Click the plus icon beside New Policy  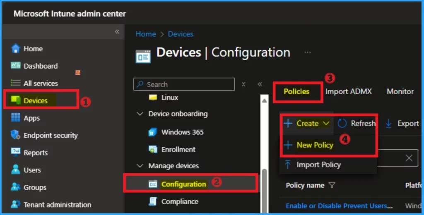pyautogui.click(x=288, y=145)
